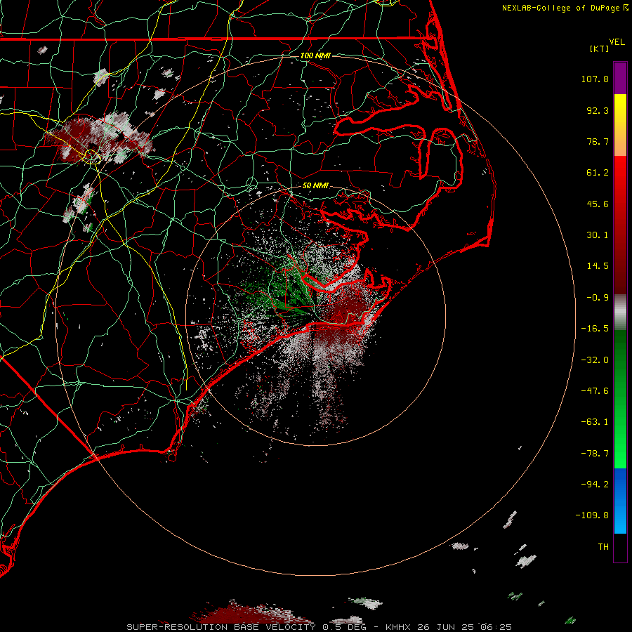Click the 92.3 velocity scale value
This screenshot has width=632, height=632.
point(598,110)
